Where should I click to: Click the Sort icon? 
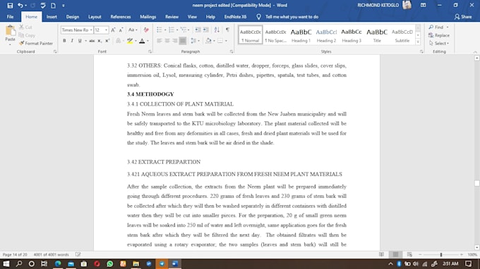pyautogui.click(x=217, y=30)
